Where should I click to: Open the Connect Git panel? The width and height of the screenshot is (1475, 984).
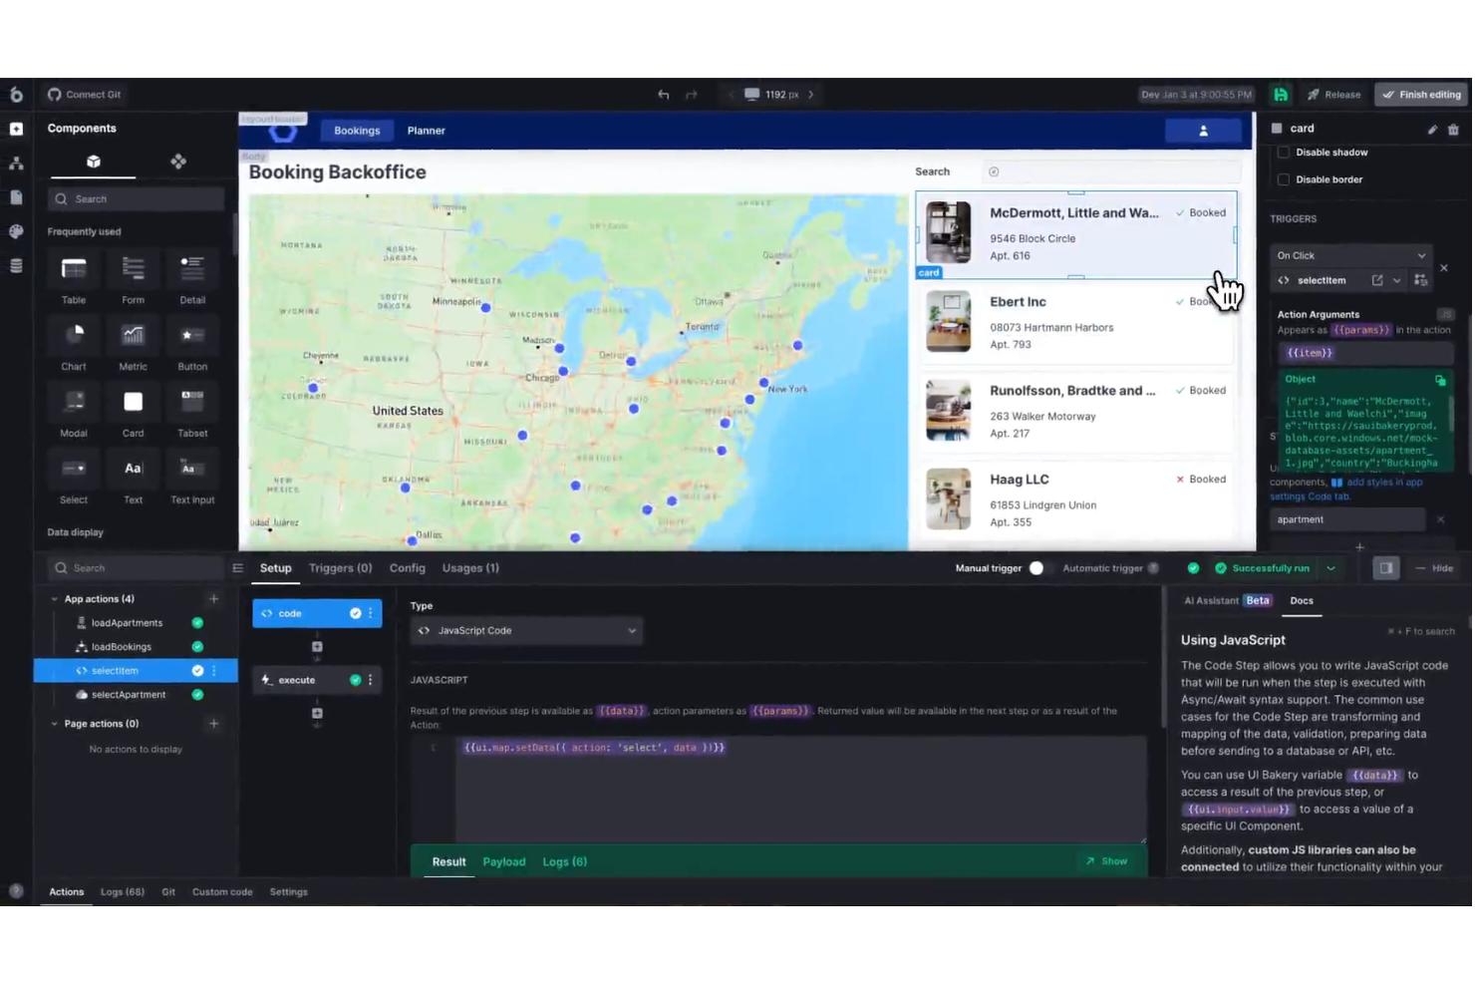click(85, 94)
